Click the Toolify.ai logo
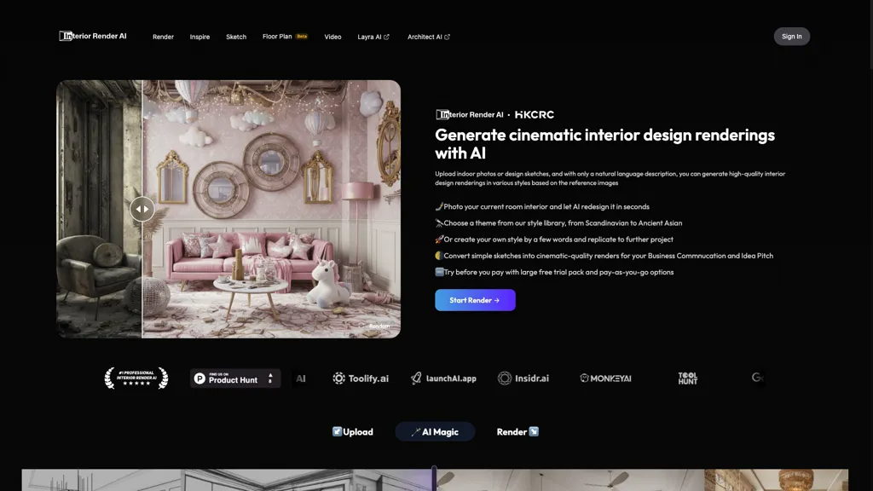 click(x=361, y=378)
